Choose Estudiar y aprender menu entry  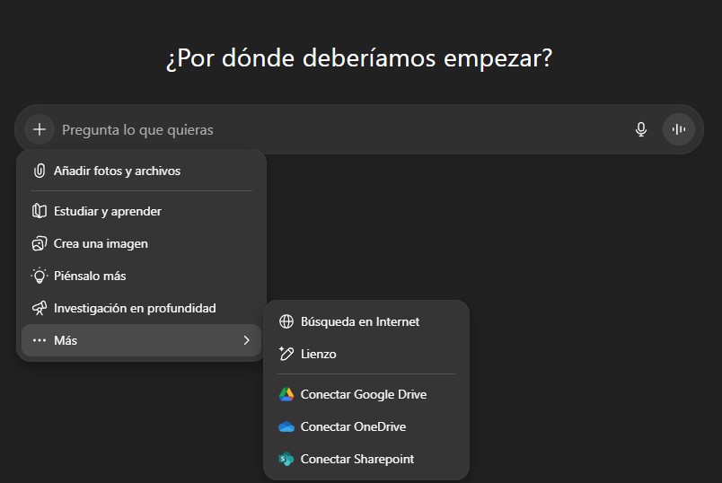coord(108,211)
